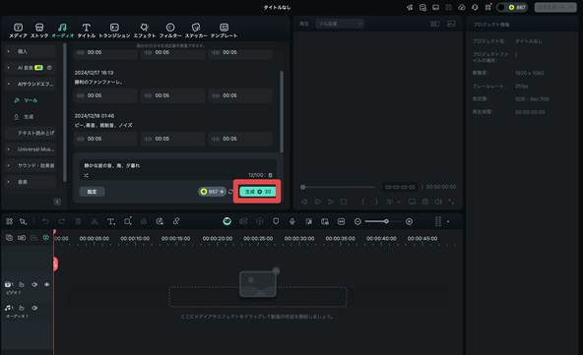Mute the オーディオ 1 track
Image resolution: width=583 pixels, height=355 pixels.
34,308
